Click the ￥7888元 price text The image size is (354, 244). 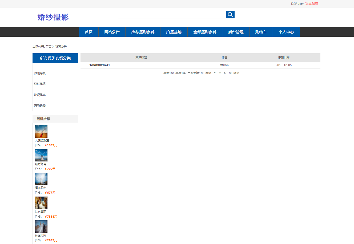coord(51,217)
